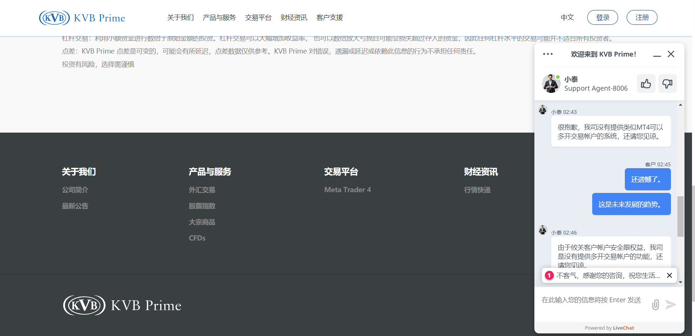
Task: Open footer link 股票指数
Action: [x=202, y=206]
